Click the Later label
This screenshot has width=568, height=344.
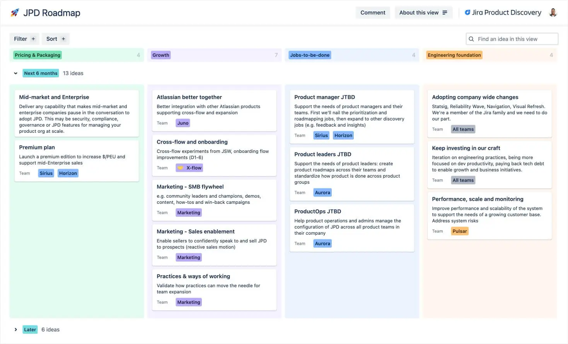[30, 330]
